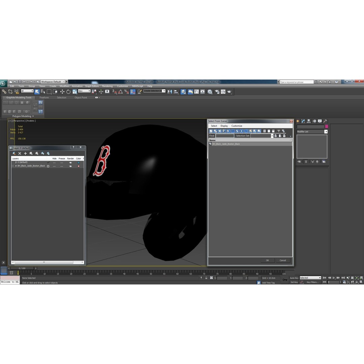Image resolution: width=364 pixels, height=364 pixels.
Task: Open the Modify panel tab icon
Action: [303, 121]
